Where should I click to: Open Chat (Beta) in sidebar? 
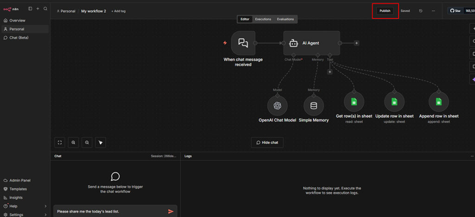(25, 38)
